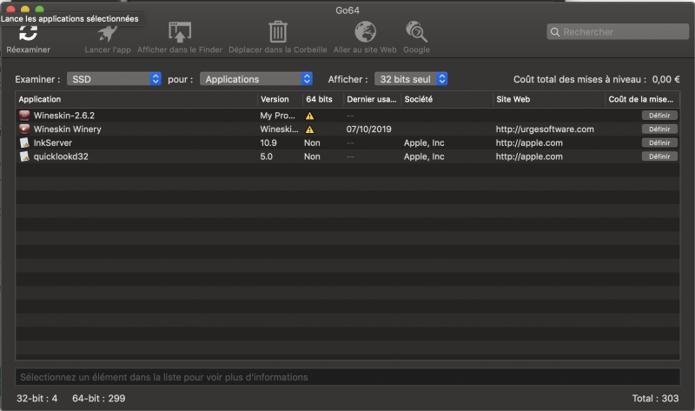Click the Wineskin-2.6.2 warning triangle icon
695x411 pixels.
tap(309, 116)
